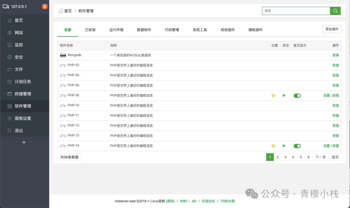Open the 源码 link in footer
The width and height of the screenshot is (350, 208).
tap(170, 201)
